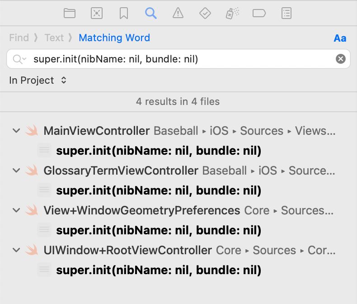Collapse the UIWindow+RootViewController results group
The width and height of the screenshot is (357, 304).
16,250
